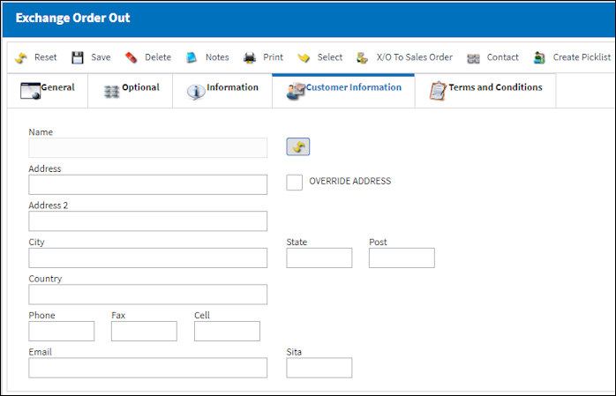Switch to the Information tab
Viewport: 616px width, 396px height.
(222, 91)
